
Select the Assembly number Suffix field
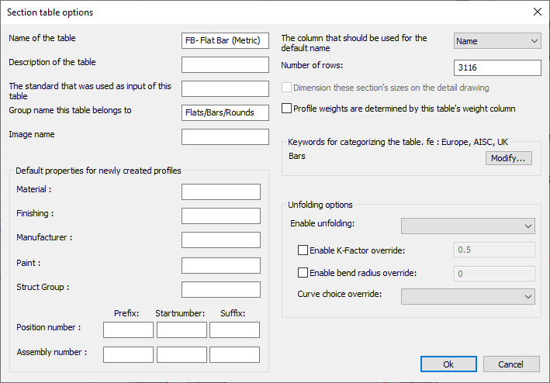point(234,354)
